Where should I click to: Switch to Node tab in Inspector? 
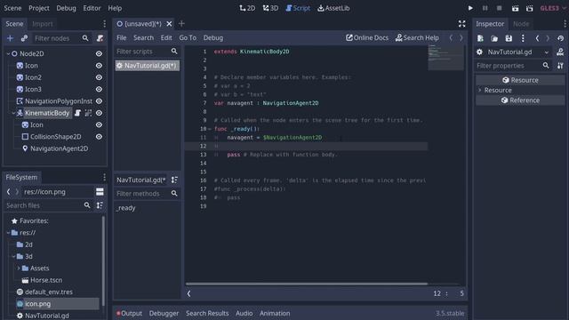[521, 24]
